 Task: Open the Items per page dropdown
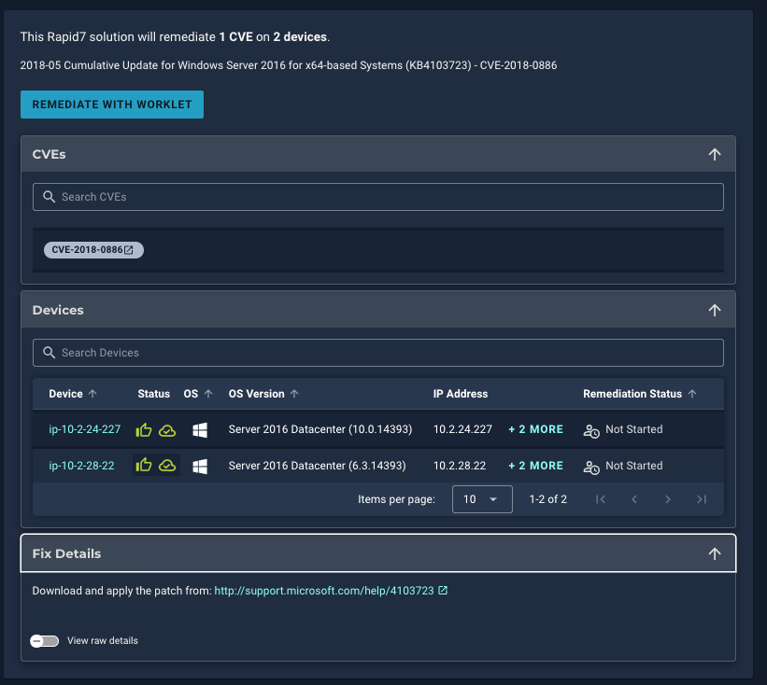tap(482, 499)
